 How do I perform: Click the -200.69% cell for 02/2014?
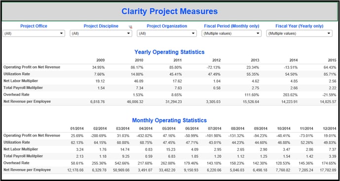99,136
